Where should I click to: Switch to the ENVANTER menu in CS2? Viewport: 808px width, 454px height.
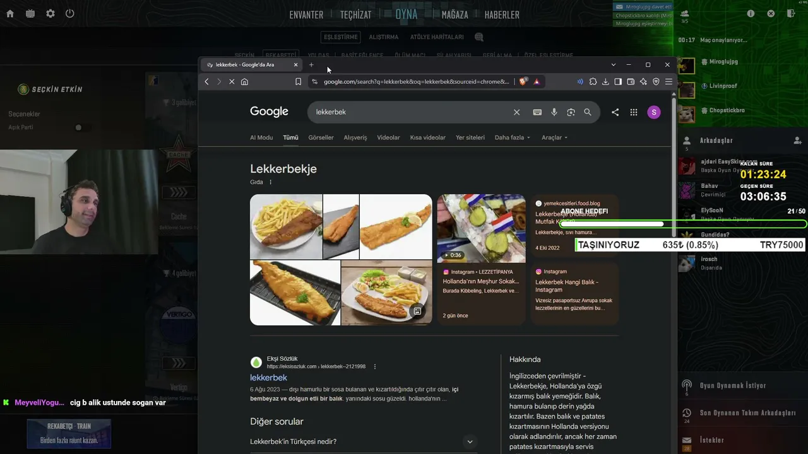[306, 15]
